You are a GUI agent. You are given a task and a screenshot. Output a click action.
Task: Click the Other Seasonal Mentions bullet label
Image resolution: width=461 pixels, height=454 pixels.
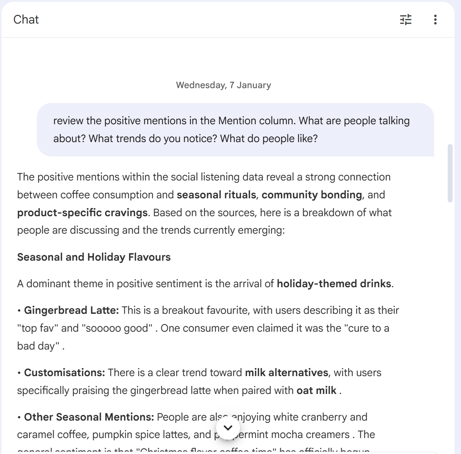pos(89,417)
